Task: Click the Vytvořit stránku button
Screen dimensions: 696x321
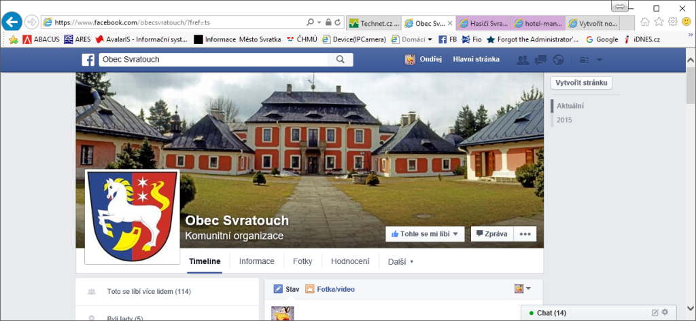Action: point(582,83)
